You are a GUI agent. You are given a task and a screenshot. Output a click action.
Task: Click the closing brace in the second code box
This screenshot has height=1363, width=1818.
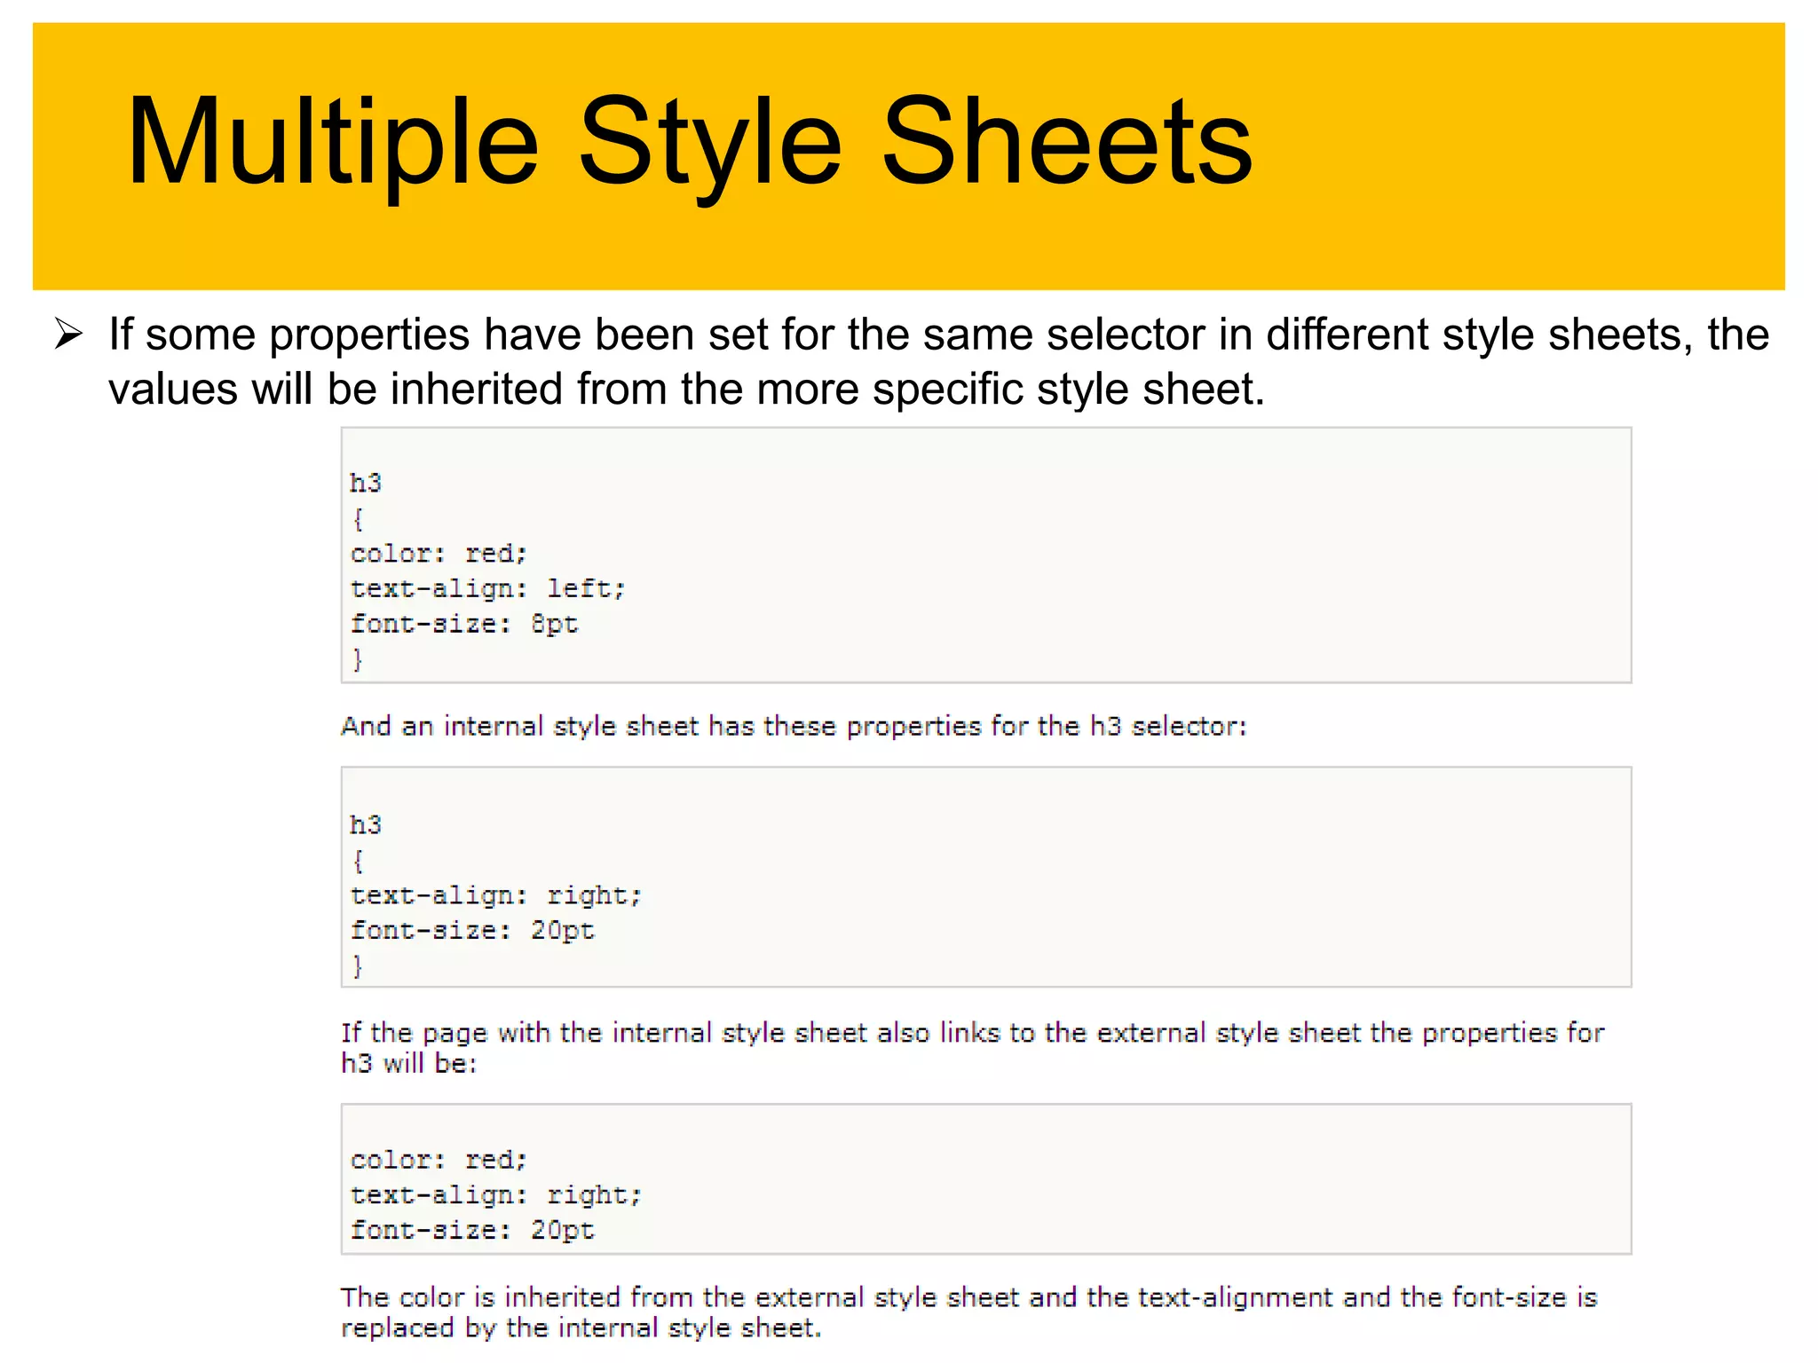[358, 965]
